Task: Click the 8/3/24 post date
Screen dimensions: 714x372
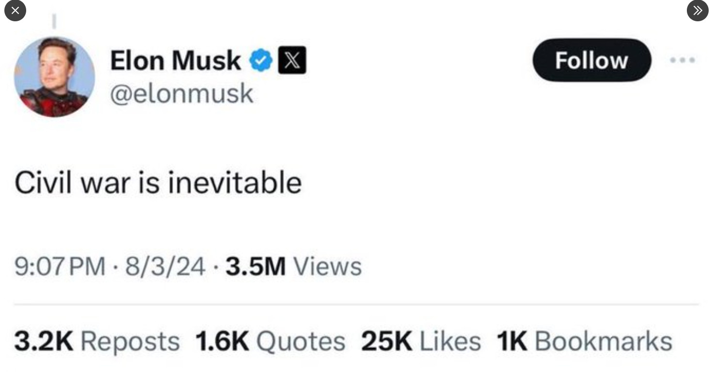Action: point(165,267)
